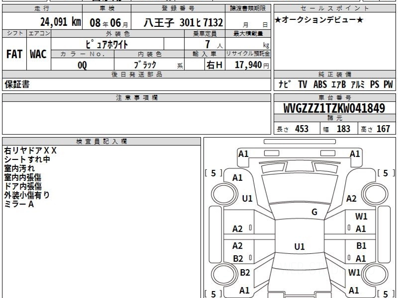Select the 内装色 header
Viewport: 398px width, 298px height.
pyautogui.click(x=150, y=54)
